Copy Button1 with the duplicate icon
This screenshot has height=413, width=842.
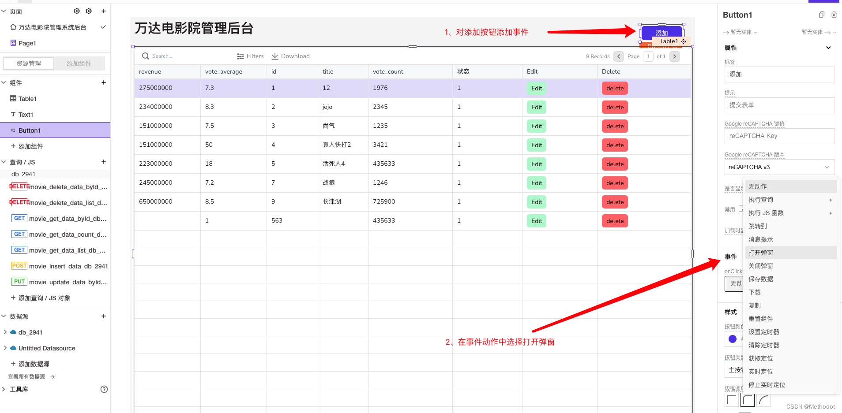(821, 15)
